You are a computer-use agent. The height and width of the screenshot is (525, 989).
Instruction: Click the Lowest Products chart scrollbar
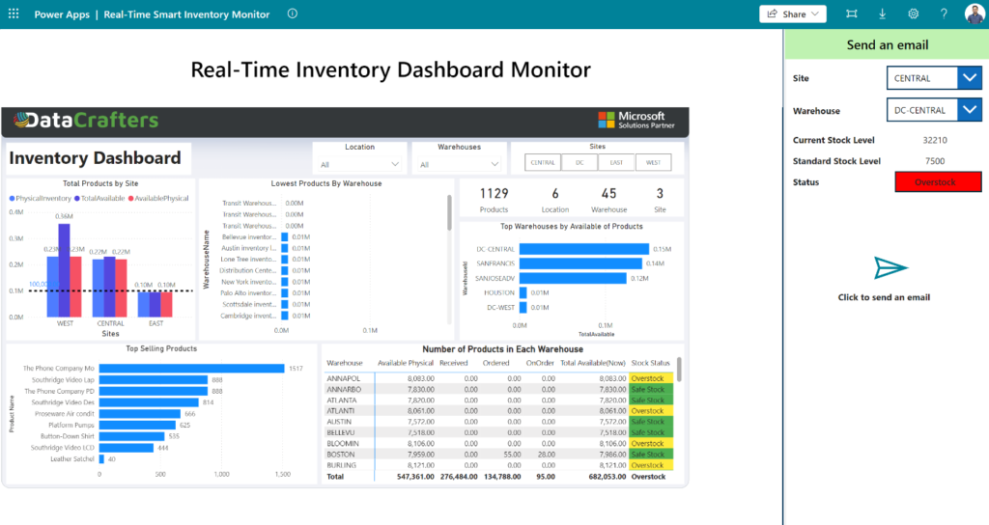[449, 212]
